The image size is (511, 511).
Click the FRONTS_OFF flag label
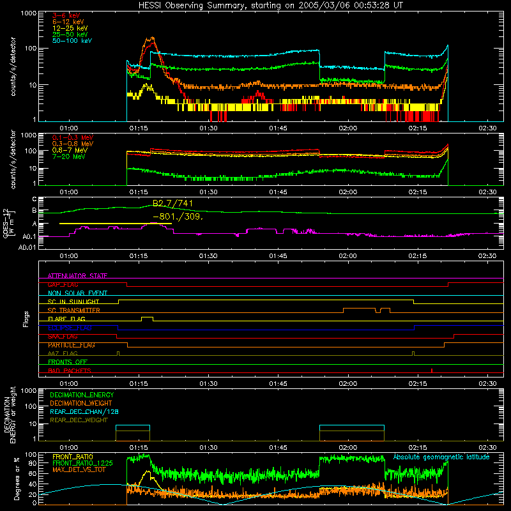pyautogui.click(x=68, y=362)
